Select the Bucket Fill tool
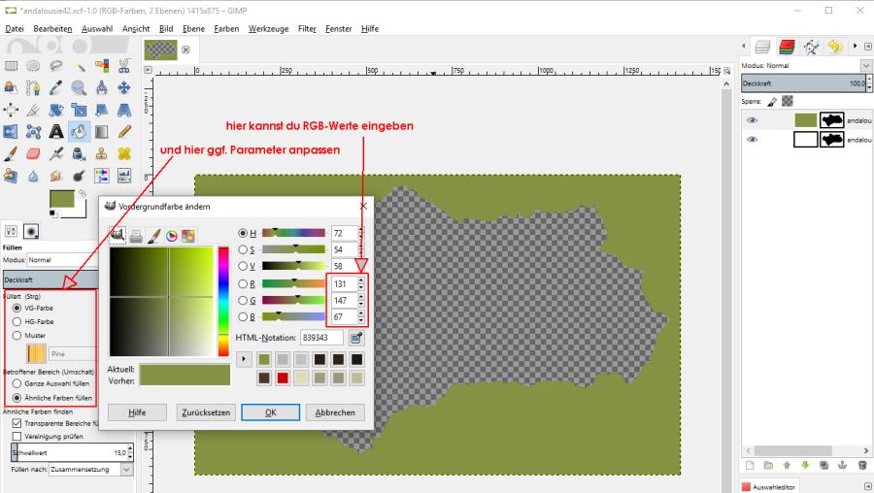The height and width of the screenshot is (493, 874). pos(80,131)
